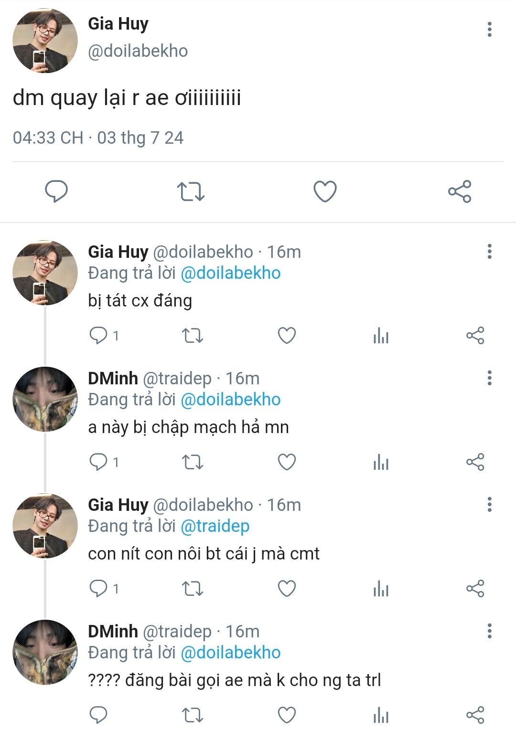Screen dimensions: 516x730
Task: Reply to the "con nít con nôi" comment
Action: point(99,589)
